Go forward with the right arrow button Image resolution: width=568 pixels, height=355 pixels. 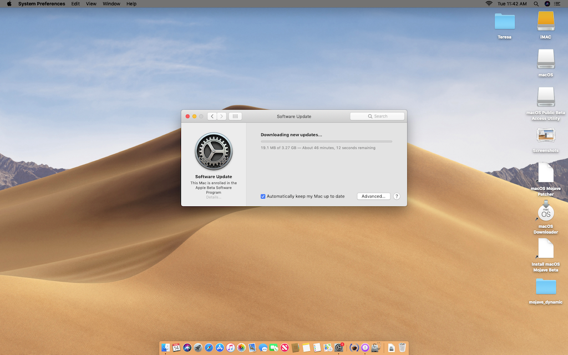(x=222, y=116)
